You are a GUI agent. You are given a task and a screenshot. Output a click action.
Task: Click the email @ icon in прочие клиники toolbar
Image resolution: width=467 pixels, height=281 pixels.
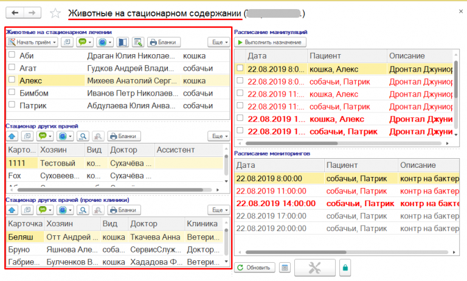click(x=63, y=210)
